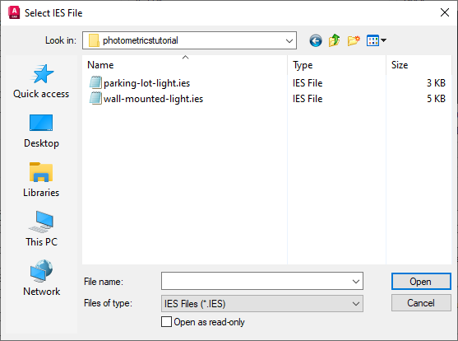Click the Up One Level folder icon

coord(335,40)
